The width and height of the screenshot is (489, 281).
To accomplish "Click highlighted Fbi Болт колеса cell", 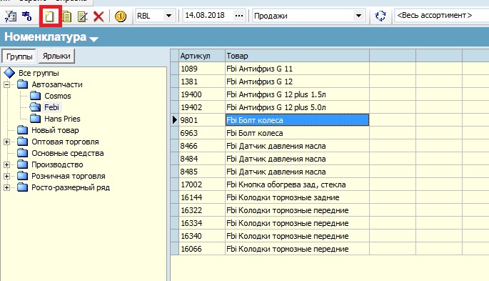I will pyautogui.click(x=297, y=120).
